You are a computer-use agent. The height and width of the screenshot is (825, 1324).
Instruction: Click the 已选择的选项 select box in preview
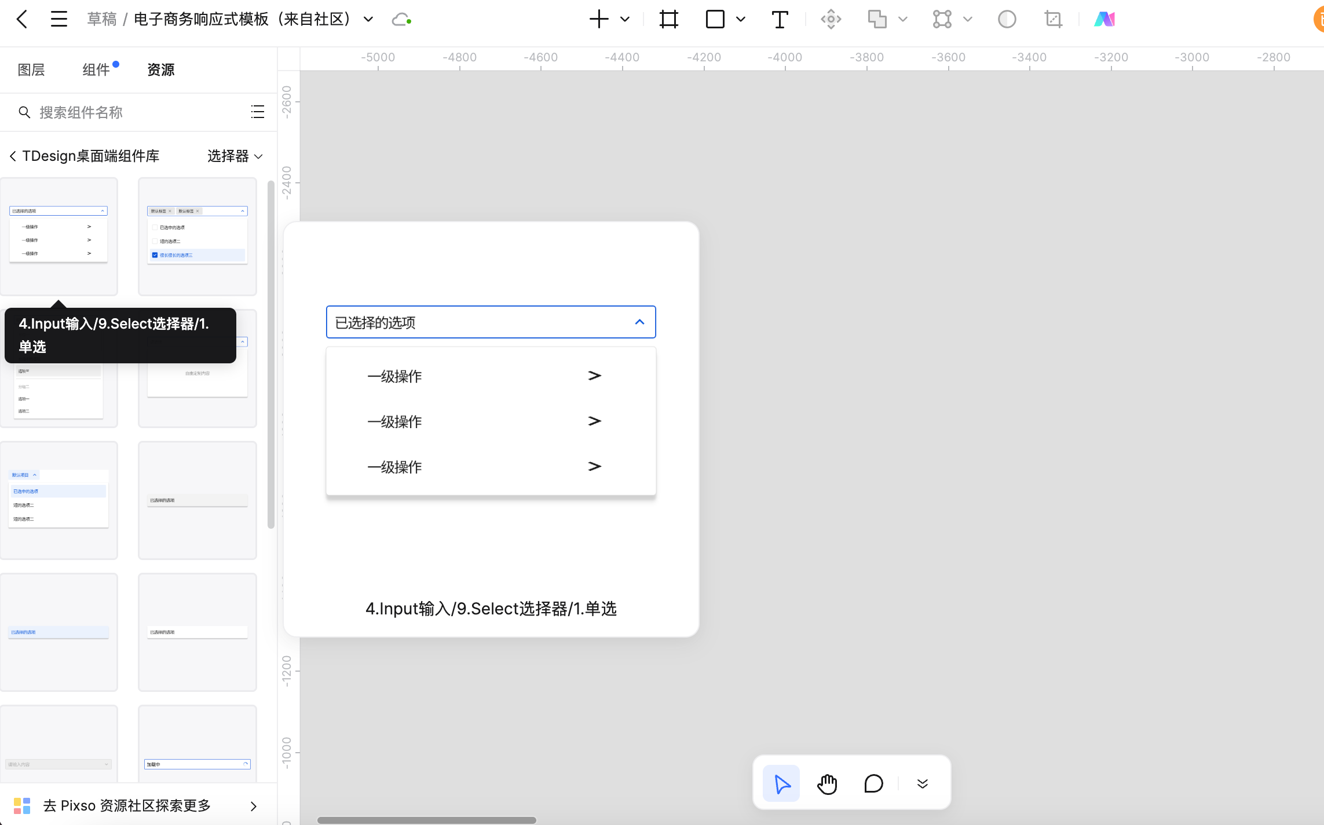491,322
